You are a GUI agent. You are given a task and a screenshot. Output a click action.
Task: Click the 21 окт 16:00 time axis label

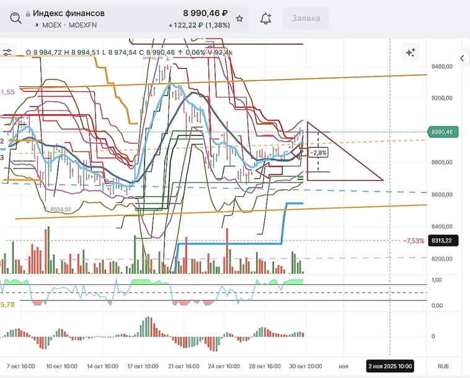[184, 366]
